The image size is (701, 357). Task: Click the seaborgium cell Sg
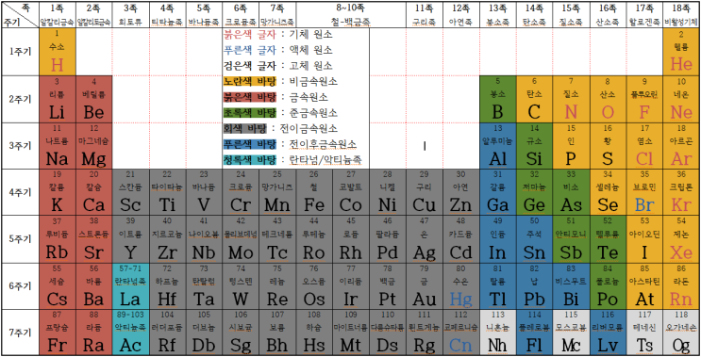[241, 333]
